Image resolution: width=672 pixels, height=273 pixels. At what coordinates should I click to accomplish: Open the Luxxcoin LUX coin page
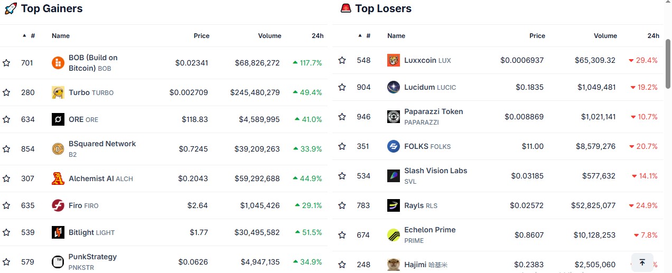pyautogui.click(x=427, y=60)
